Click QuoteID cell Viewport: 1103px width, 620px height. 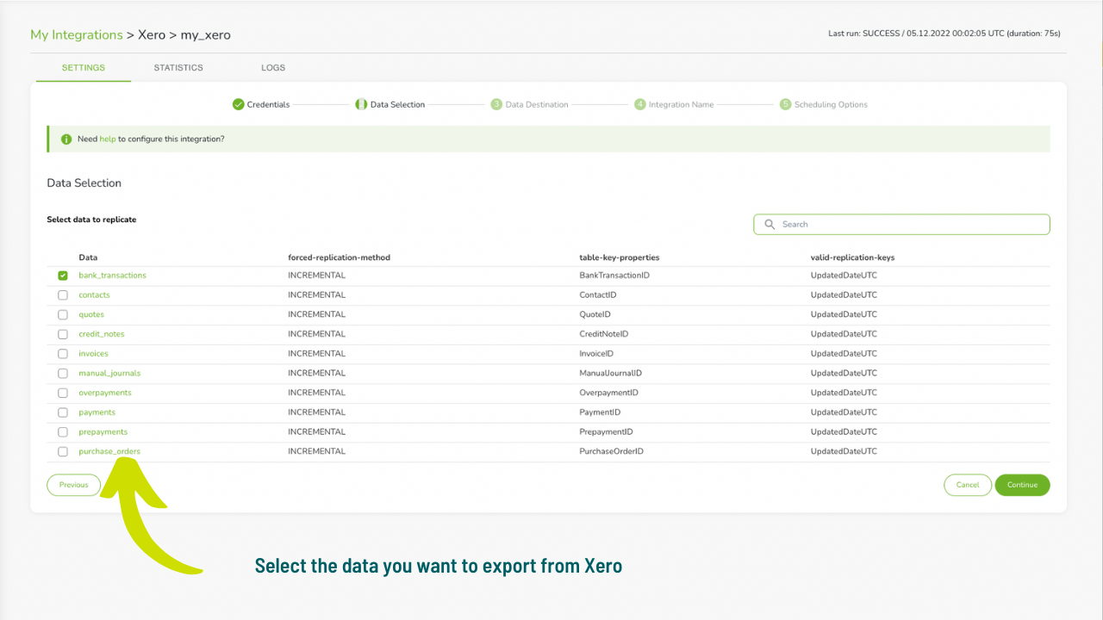(x=595, y=314)
